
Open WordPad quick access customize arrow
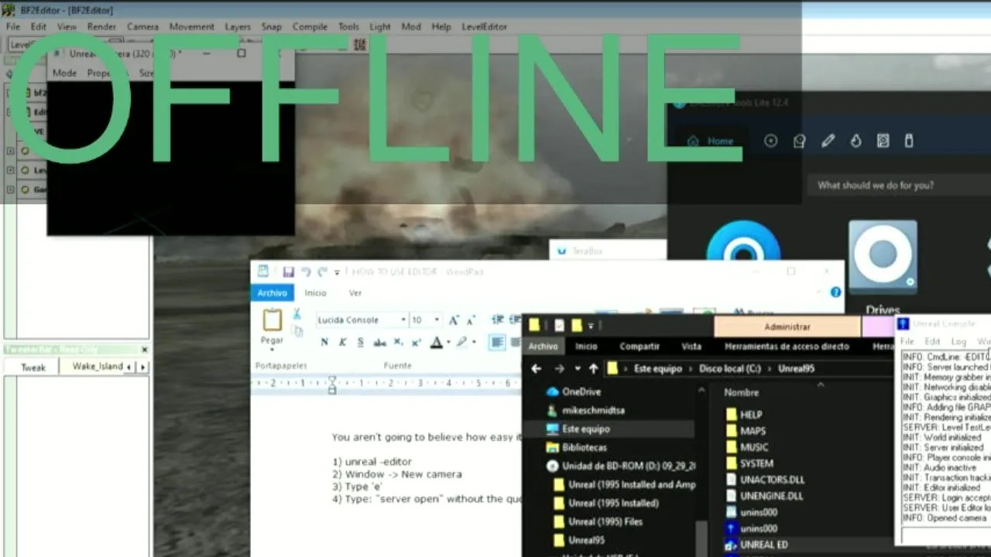[x=337, y=273]
